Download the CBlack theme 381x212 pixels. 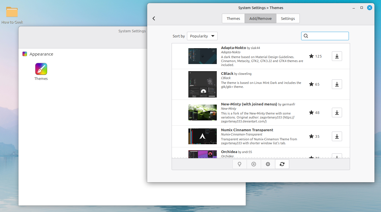pos(337,84)
